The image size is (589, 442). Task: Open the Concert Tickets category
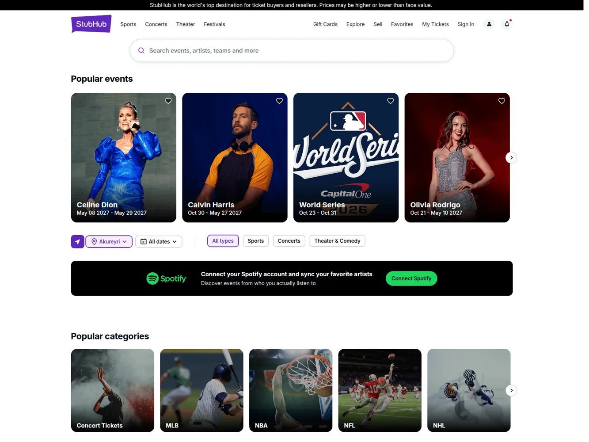[x=113, y=391]
